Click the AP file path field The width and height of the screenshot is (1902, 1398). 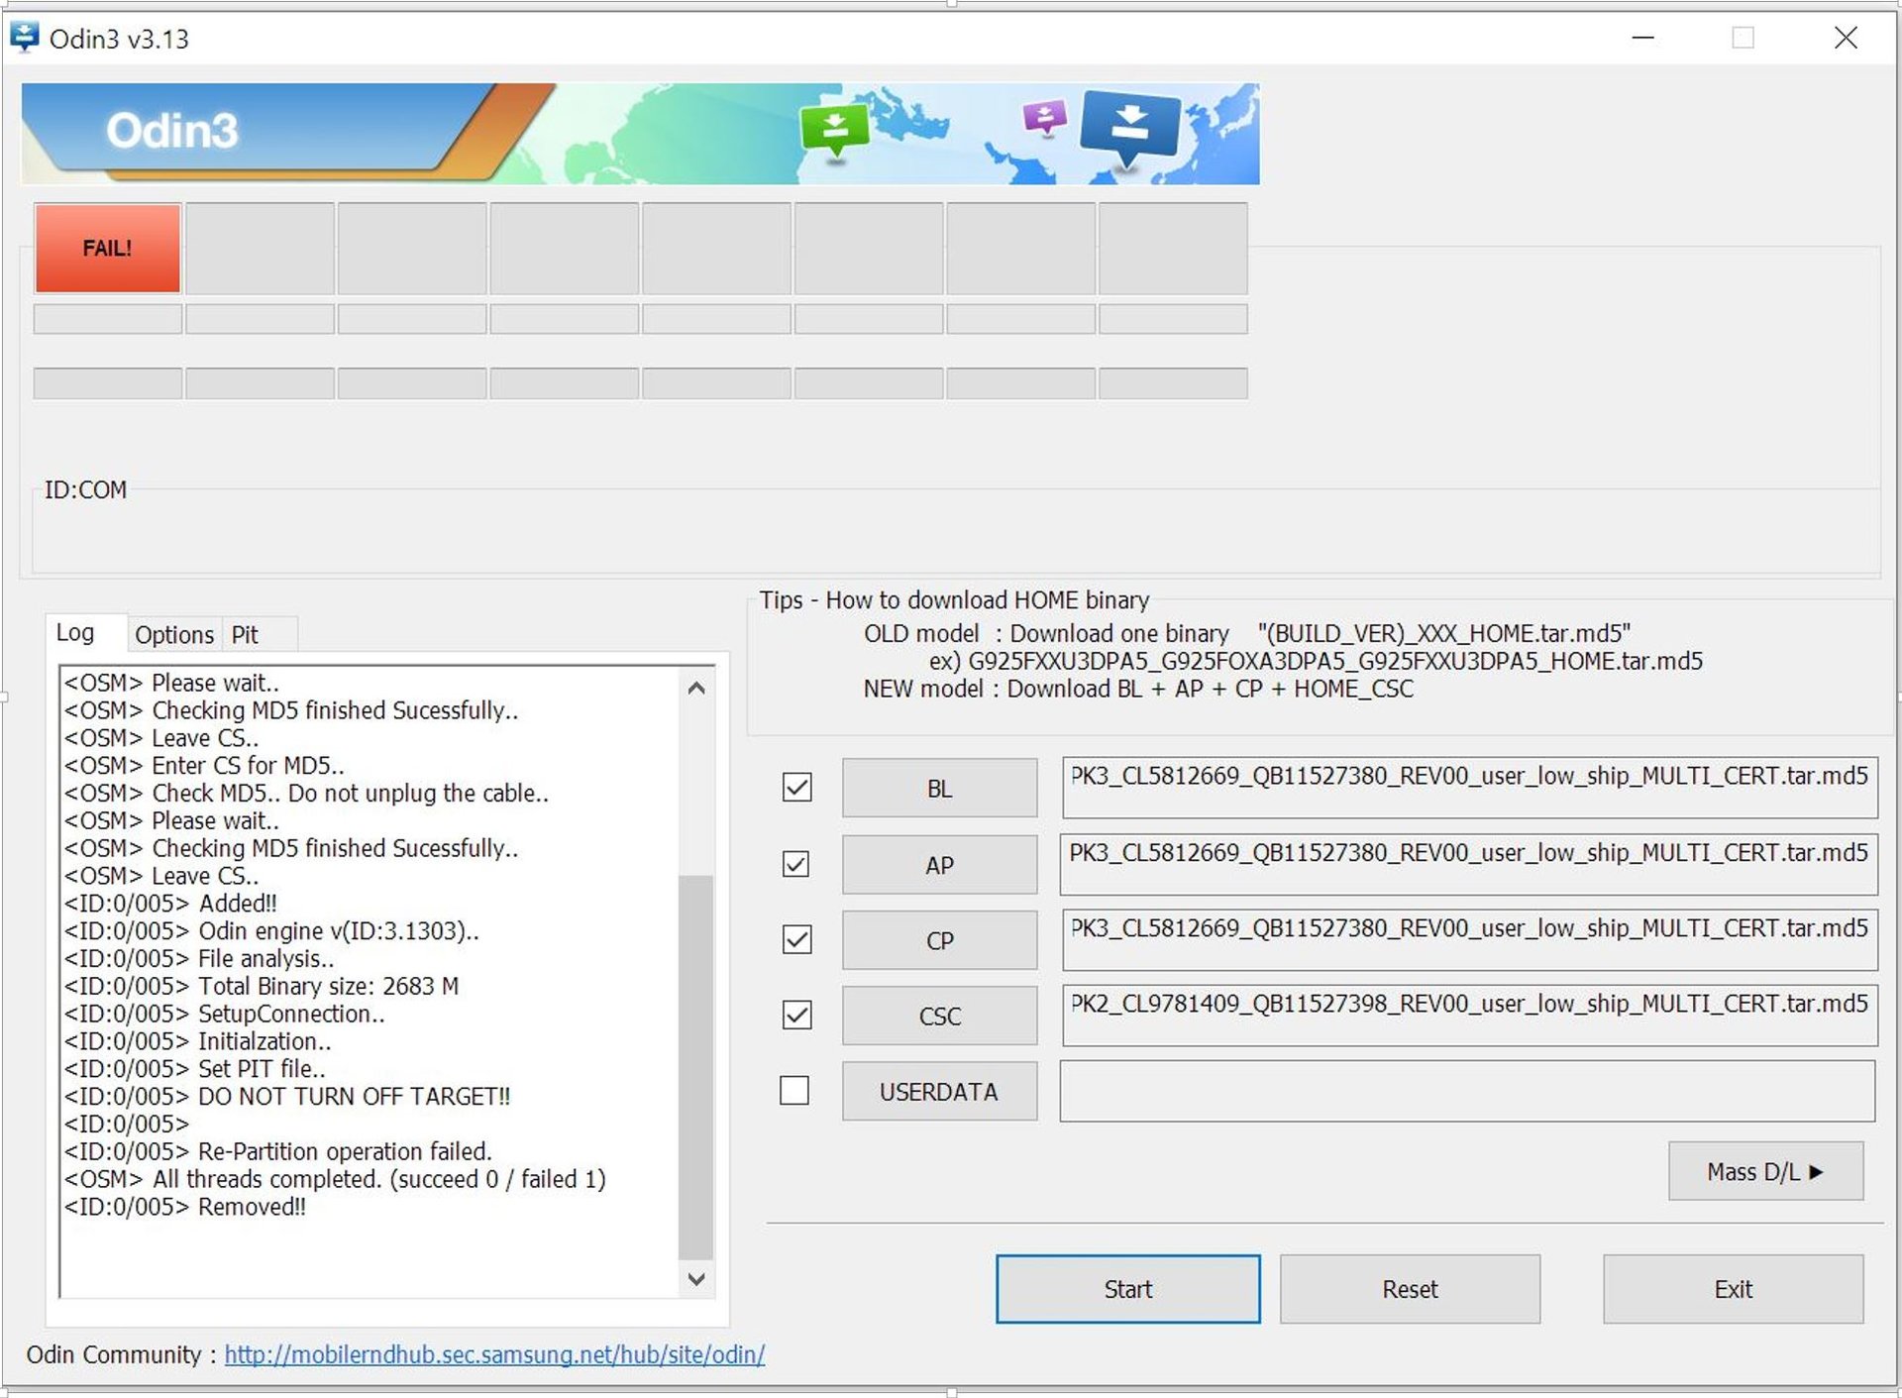click(1469, 864)
